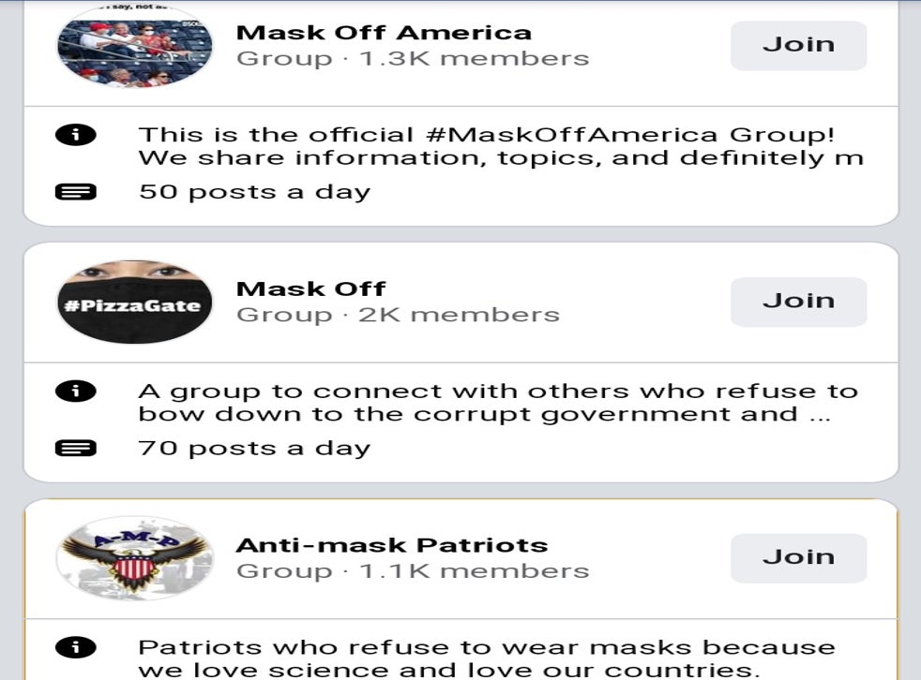The width and height of the screenshot is (921, 680).
Task: Open the Mask Off America group avatar
Action: [135, 47]
